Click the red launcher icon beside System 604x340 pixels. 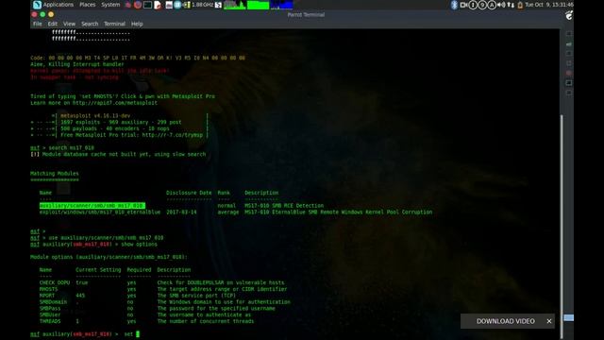[x=128, y=5]
